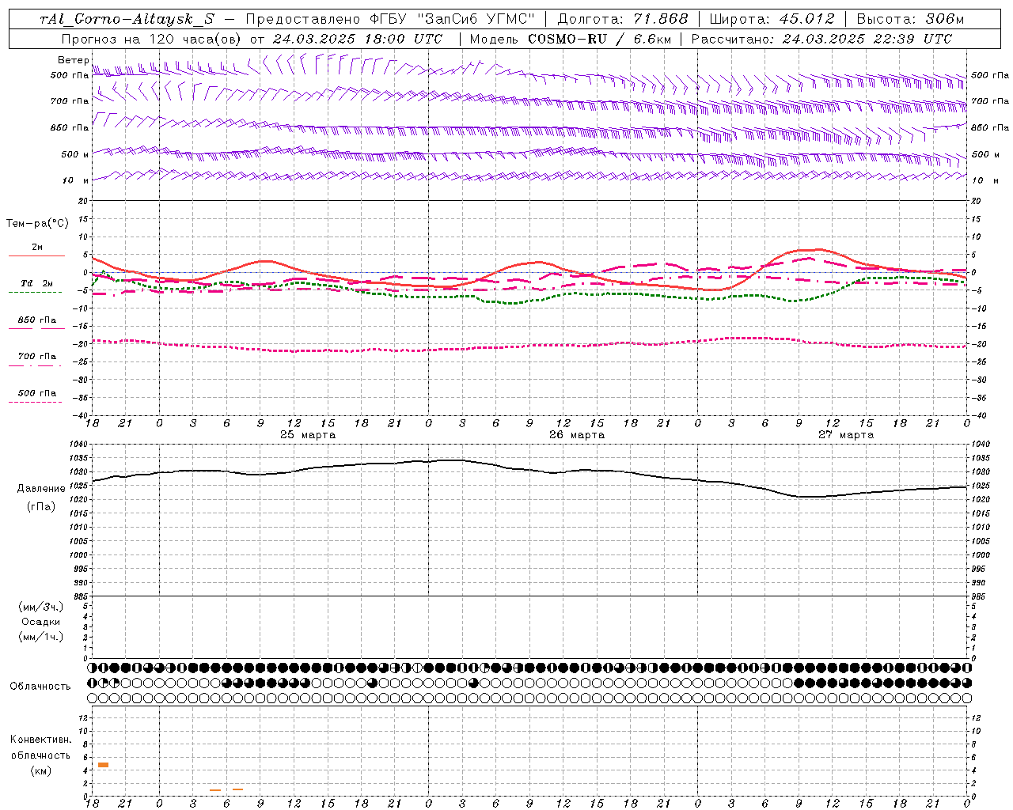
Task: Click the 700 гПа dash-dot legend line sample
Action: [x=35, y=365]
